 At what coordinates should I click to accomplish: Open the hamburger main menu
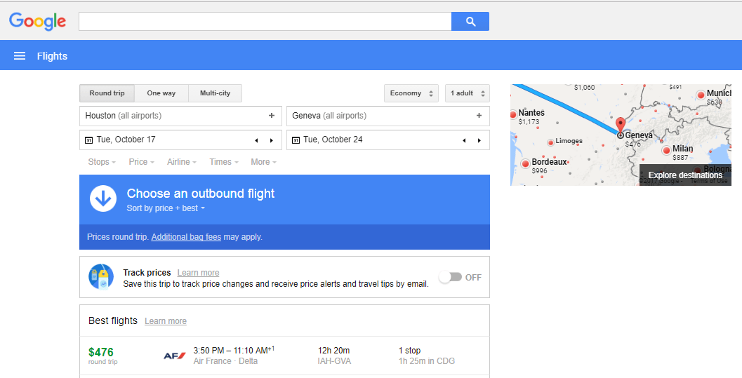(x=20, y=56)
